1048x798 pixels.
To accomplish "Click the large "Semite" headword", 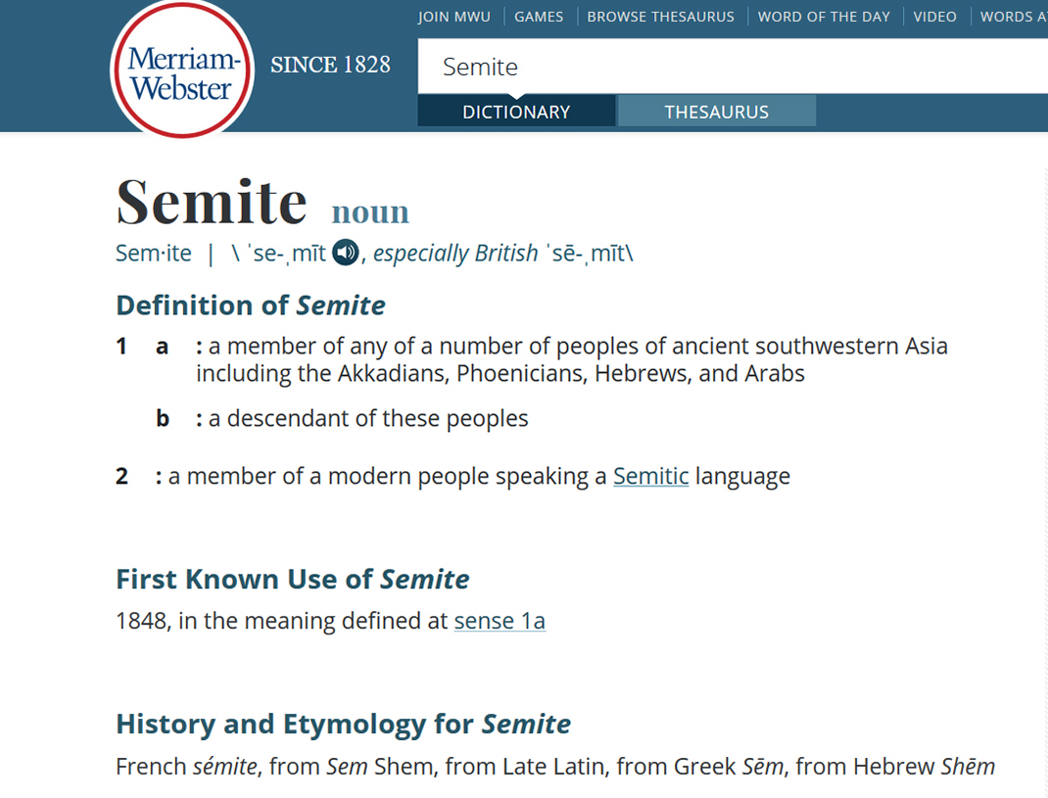I will tap(212, 201).
